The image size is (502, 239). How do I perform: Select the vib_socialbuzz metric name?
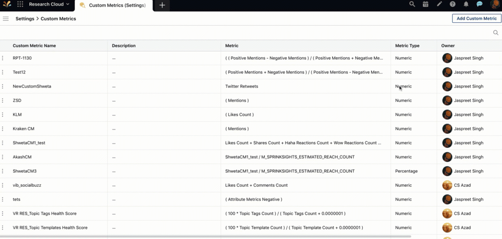(x=27, y=185)
